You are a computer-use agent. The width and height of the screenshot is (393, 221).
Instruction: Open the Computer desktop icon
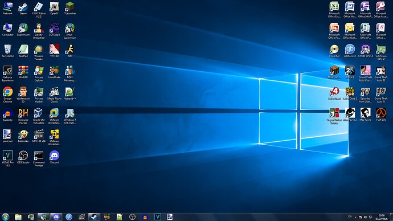[x=8, y=30]
